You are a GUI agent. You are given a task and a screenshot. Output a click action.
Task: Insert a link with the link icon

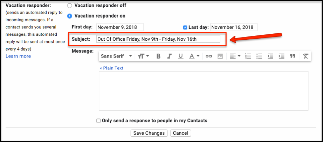click(x=209, y=56)
